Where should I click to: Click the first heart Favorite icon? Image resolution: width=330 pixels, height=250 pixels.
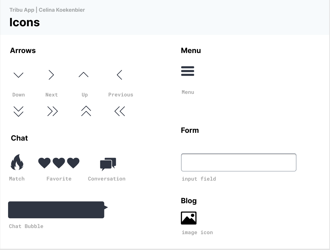(x=45, y=163)
